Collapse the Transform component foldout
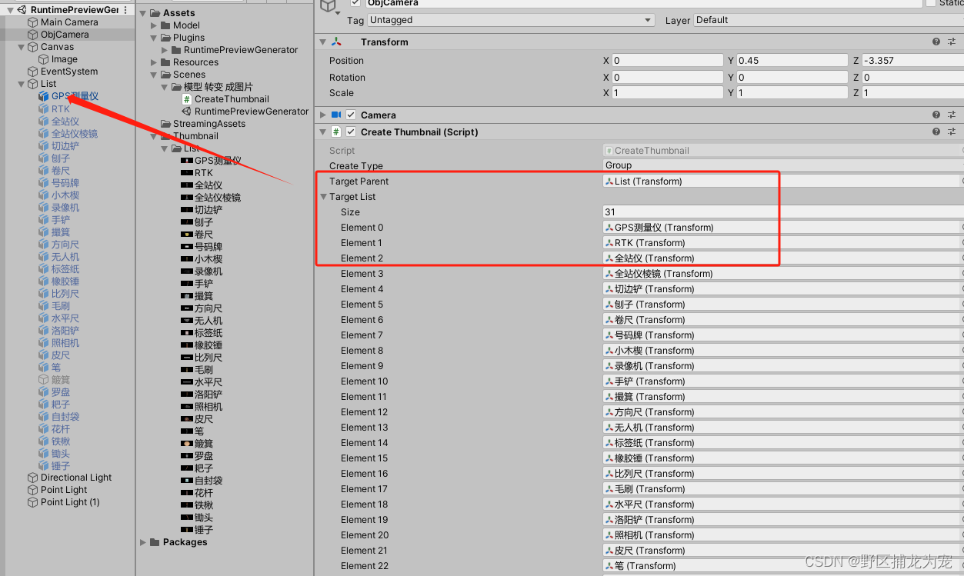Viewport: 964px width, 576px height. 323,42
